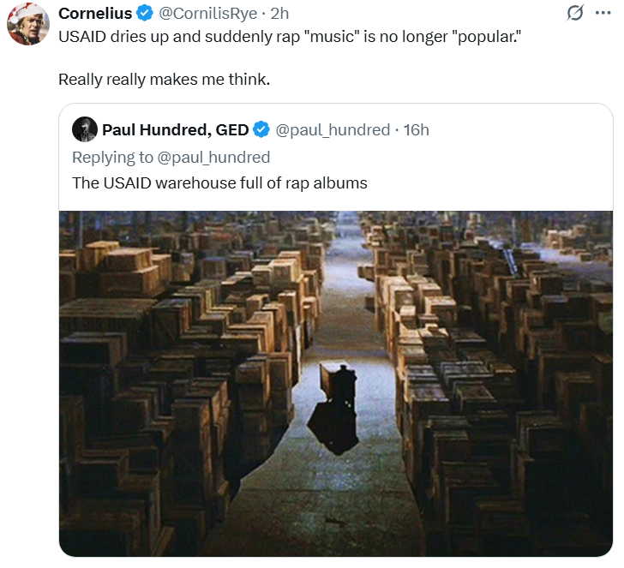
Task: Open Cornelius's profile picture
Action: 28,23
